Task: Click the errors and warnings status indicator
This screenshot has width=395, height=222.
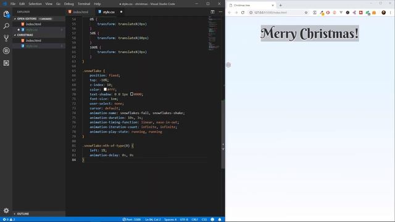Action: click(9, 220)
